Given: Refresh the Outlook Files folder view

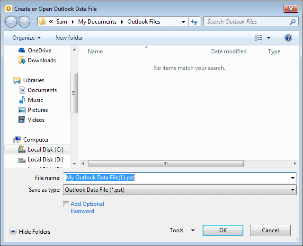Looking at the screenshot, I should (x=194, y=22).
